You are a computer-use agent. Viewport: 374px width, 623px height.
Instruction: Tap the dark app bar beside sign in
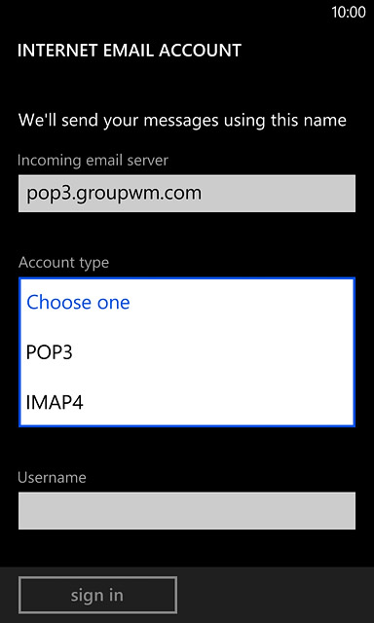pyautogui.click(x=275, y=595)
